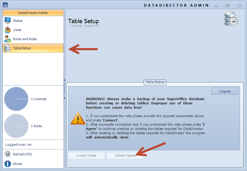247x171 pixels.
Task: Click the bold WARNING backup message text
Action: pyautogui.click(x=145, y=103)
